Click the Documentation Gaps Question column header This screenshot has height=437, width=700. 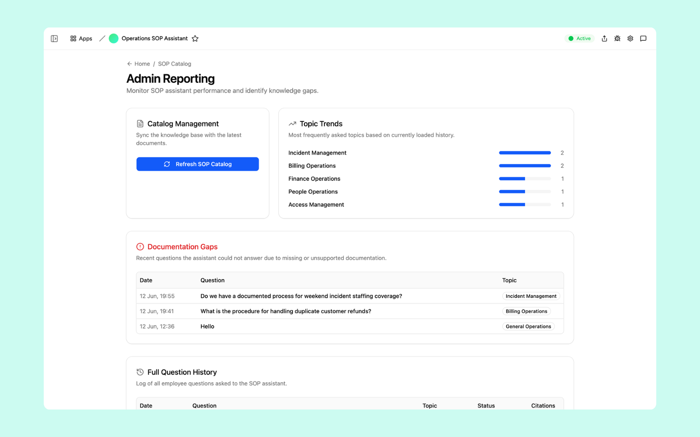[213, 280]
